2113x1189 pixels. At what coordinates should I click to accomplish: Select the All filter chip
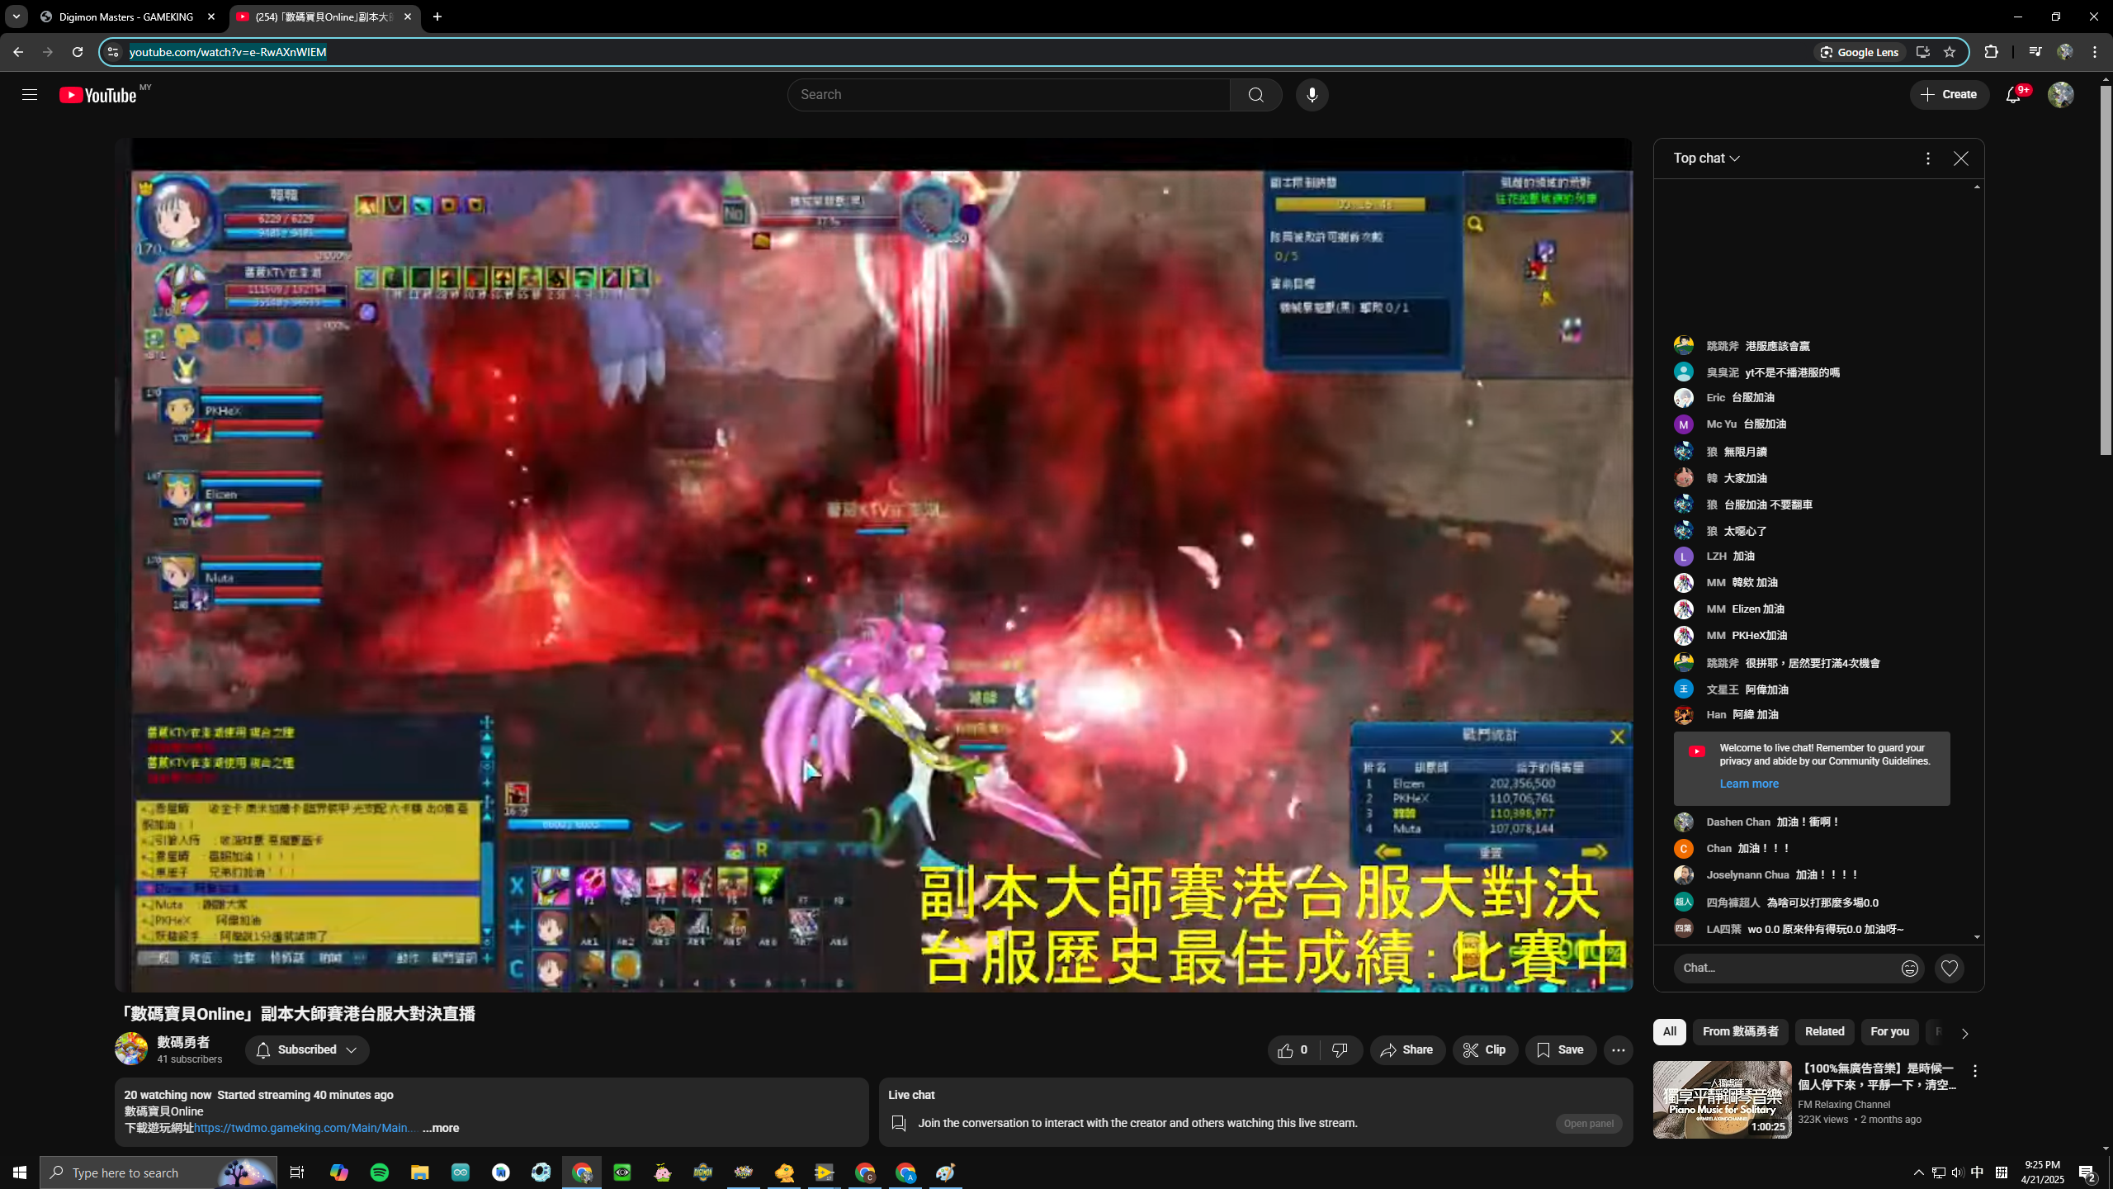point(1669,1032)
